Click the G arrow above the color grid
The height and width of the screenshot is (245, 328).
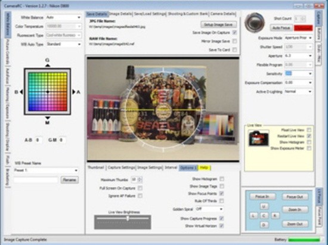pos(48,66)
